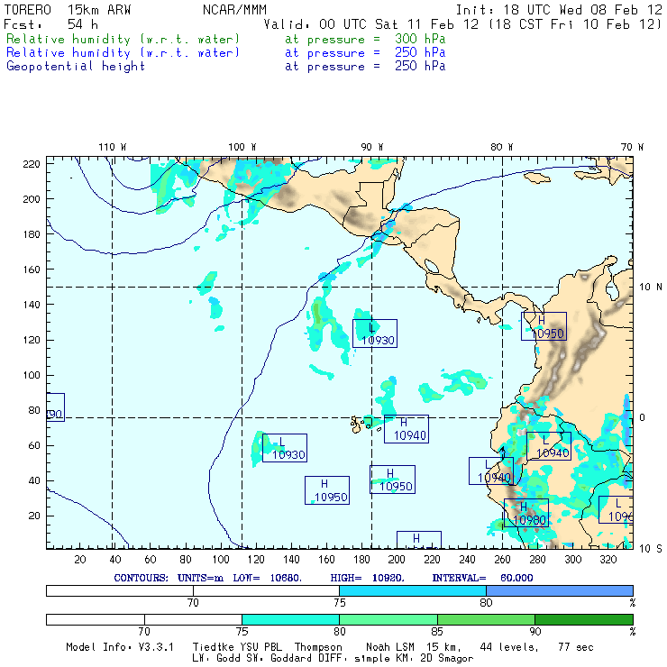Click the green 'Relative humidity' legend line

(123, 39)
